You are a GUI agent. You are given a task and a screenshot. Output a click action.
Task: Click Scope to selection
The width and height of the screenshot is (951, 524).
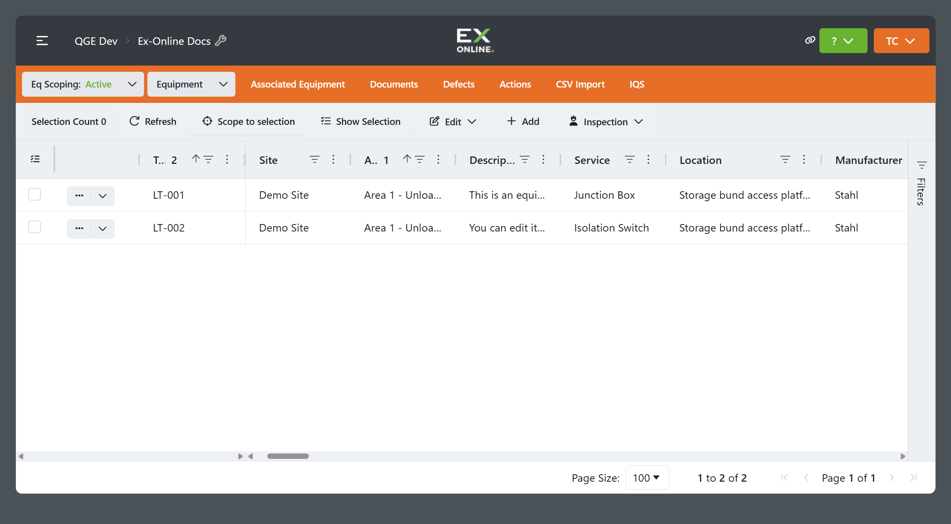click(x=248, y=122)
